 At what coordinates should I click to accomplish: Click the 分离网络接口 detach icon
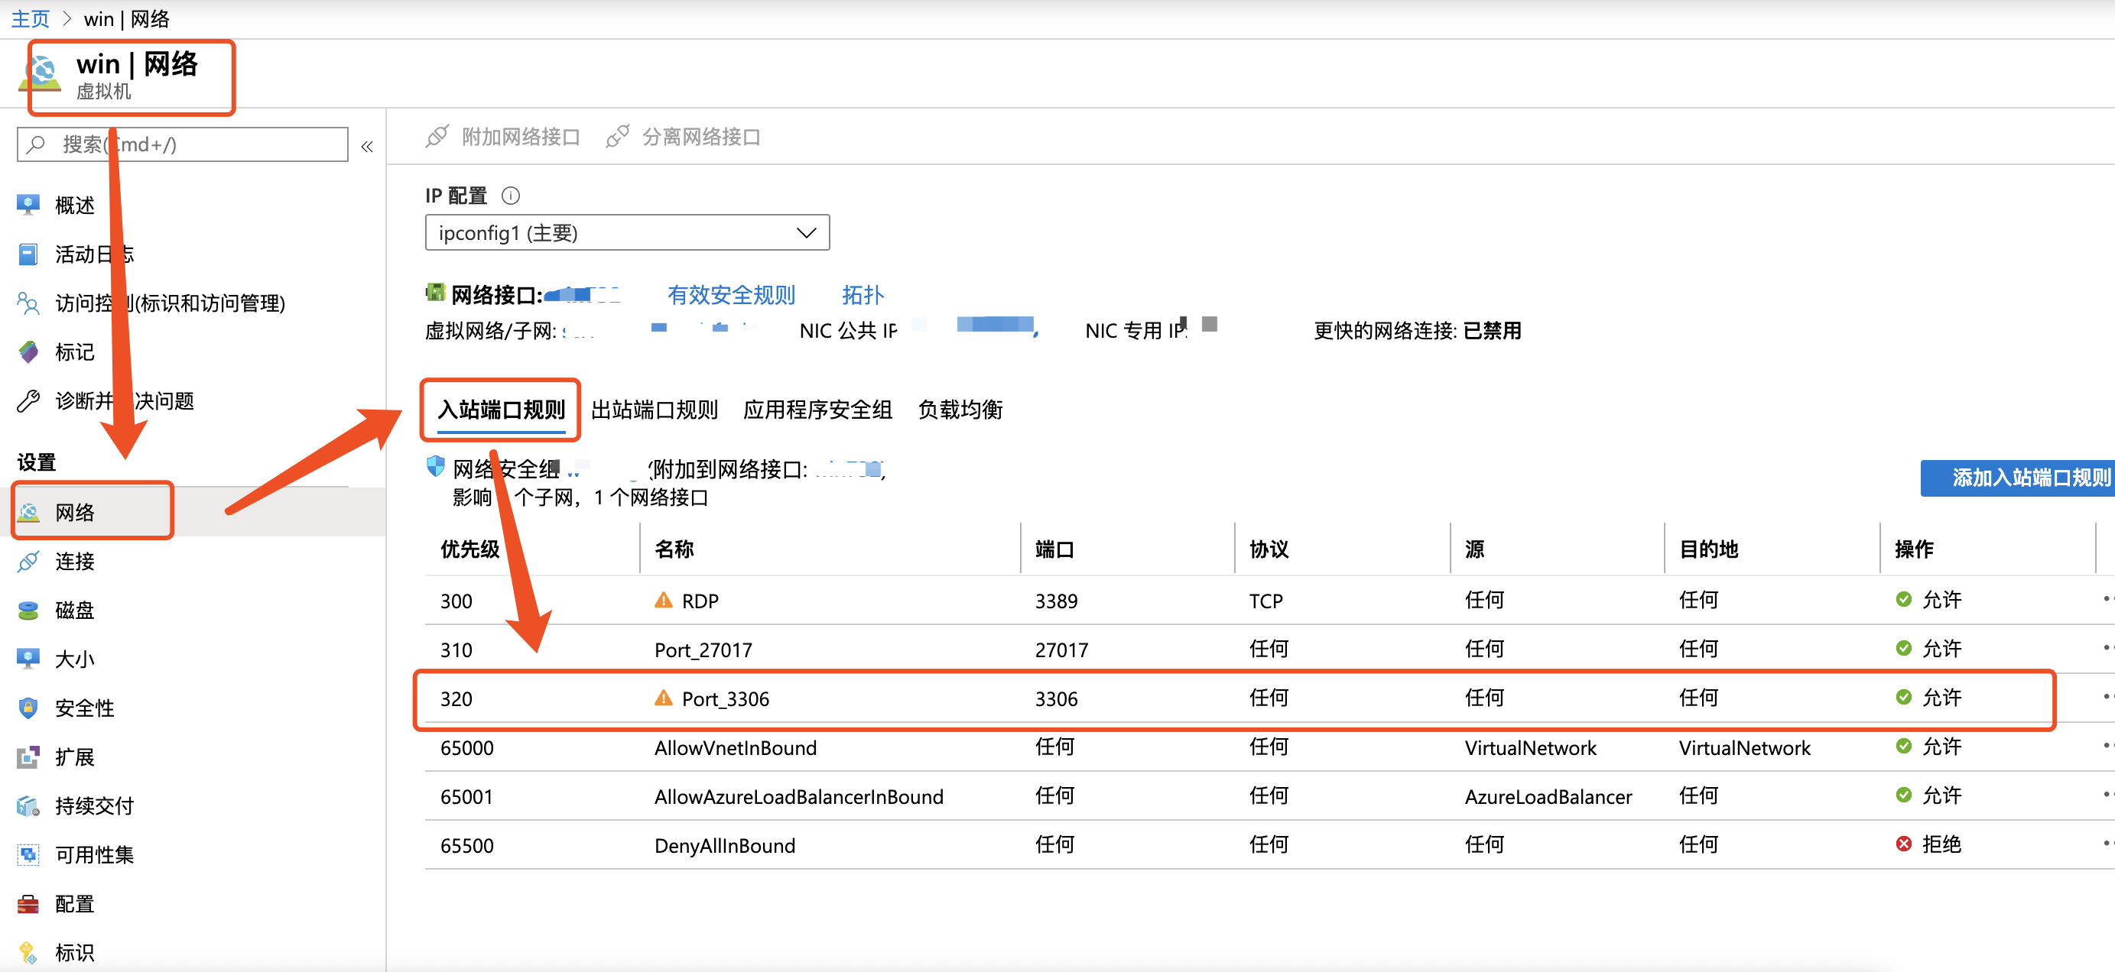(617, 136)
